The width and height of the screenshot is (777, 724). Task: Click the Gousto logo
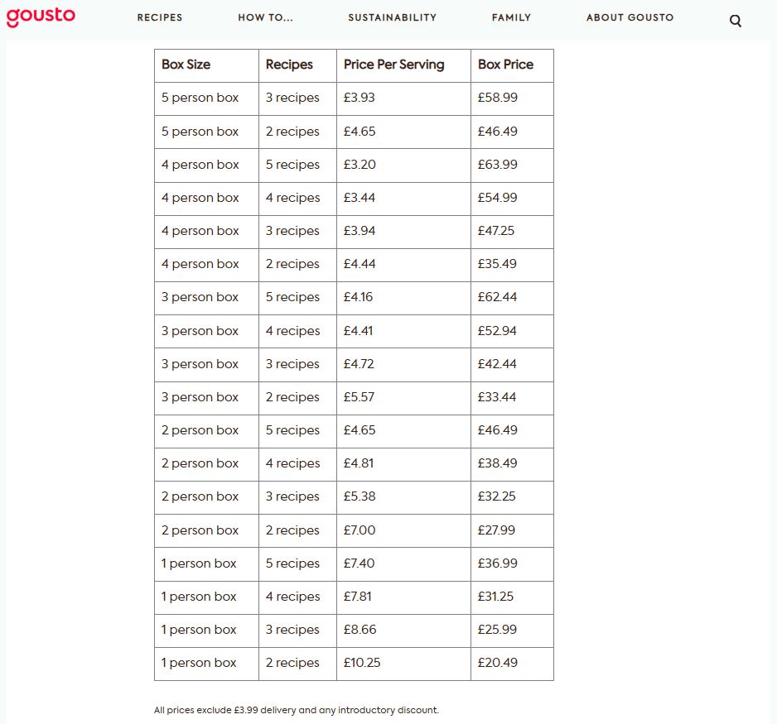tap(41, 17)
